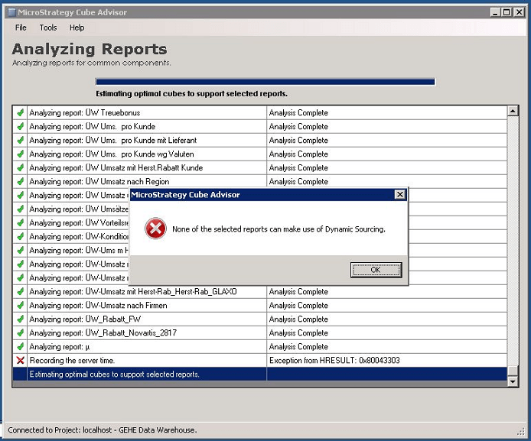Select 'ÜW-Umsatz nach Firmen' row text
The width and height of the screenshot is (531, 441).
pyautogui.click(x=126, y=306)
